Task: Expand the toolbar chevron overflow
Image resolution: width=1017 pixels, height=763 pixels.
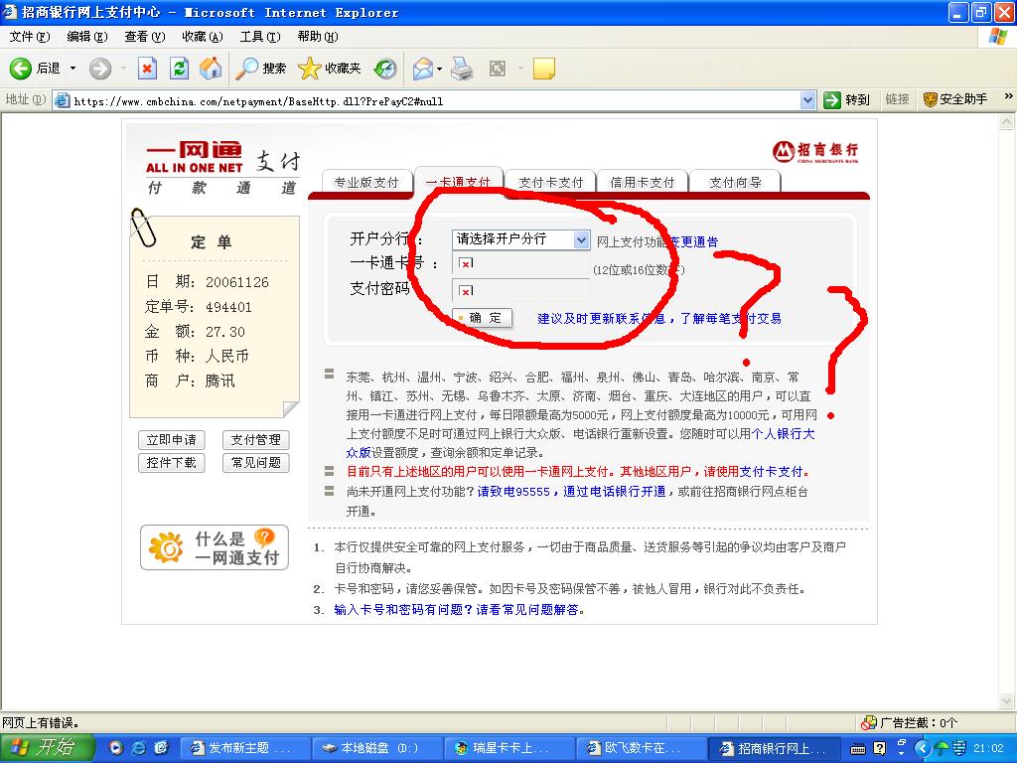Action: click(1009, 96)
